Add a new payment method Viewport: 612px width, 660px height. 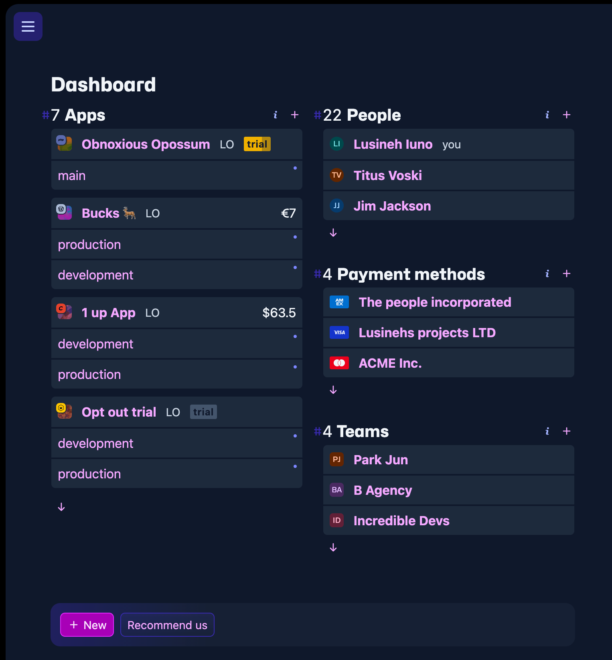[x=566, y=274]
